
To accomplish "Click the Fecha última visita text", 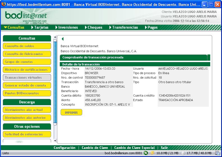I will click(x=177, y=21).
